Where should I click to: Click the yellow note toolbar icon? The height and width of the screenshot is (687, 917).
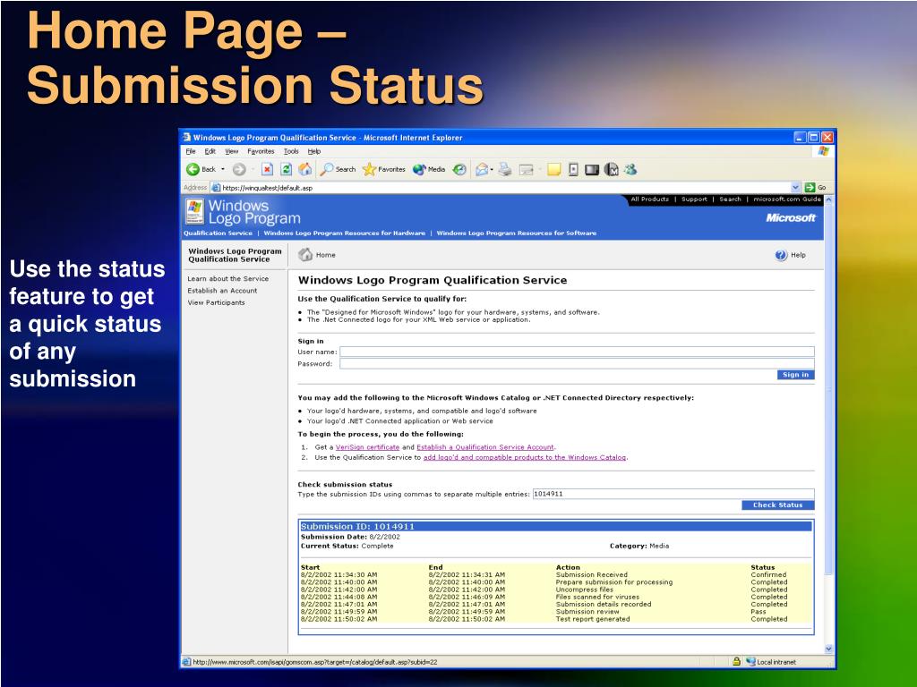tap(553, 169)
